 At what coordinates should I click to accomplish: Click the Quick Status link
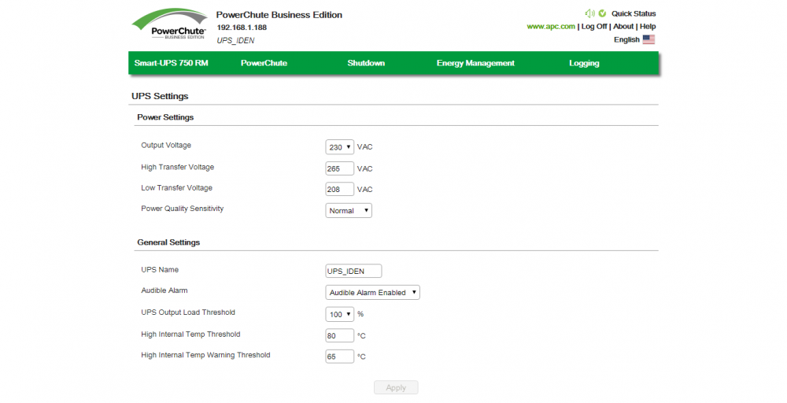pos(634,13)
